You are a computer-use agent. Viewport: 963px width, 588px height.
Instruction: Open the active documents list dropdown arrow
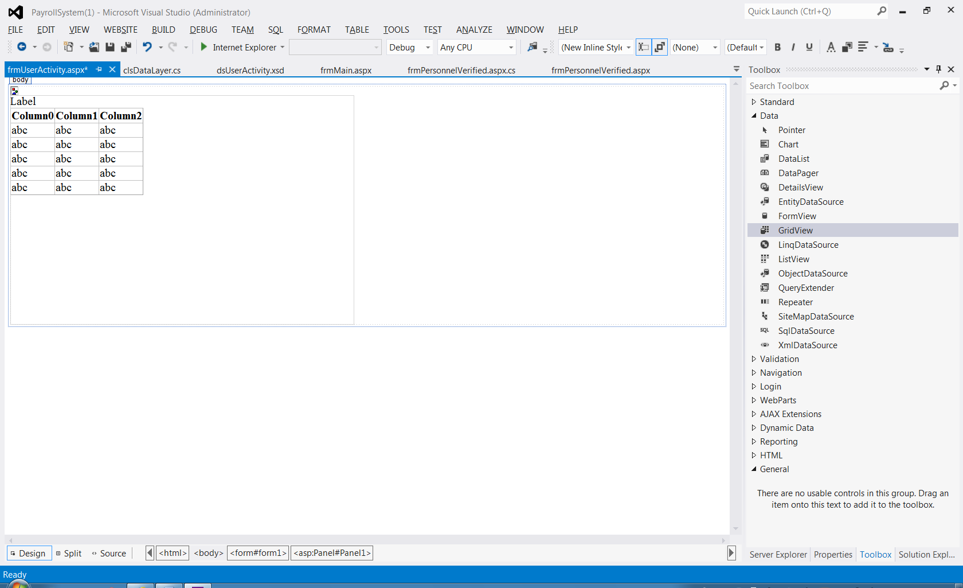click(x=737, y=69)
